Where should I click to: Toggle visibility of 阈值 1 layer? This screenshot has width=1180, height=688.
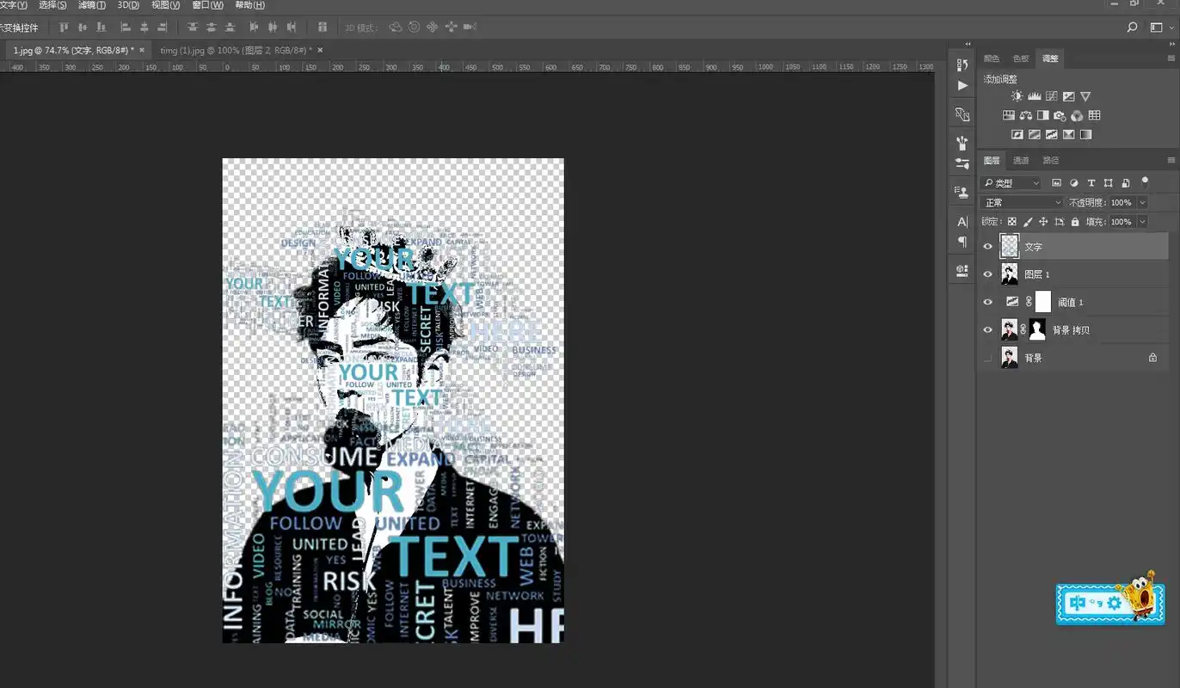tap(987, 302)
